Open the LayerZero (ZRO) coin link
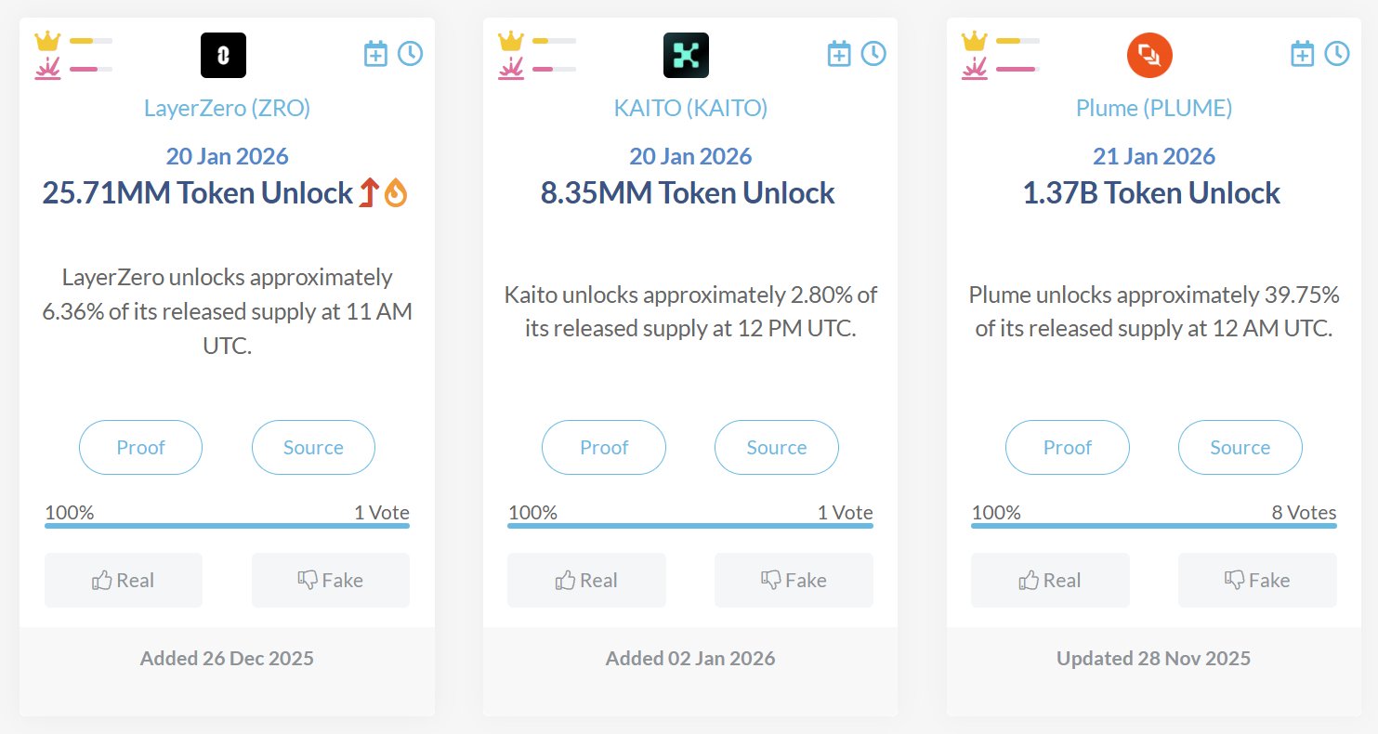The height and width of the screenshot is (734, 1378). click(227, 108)
